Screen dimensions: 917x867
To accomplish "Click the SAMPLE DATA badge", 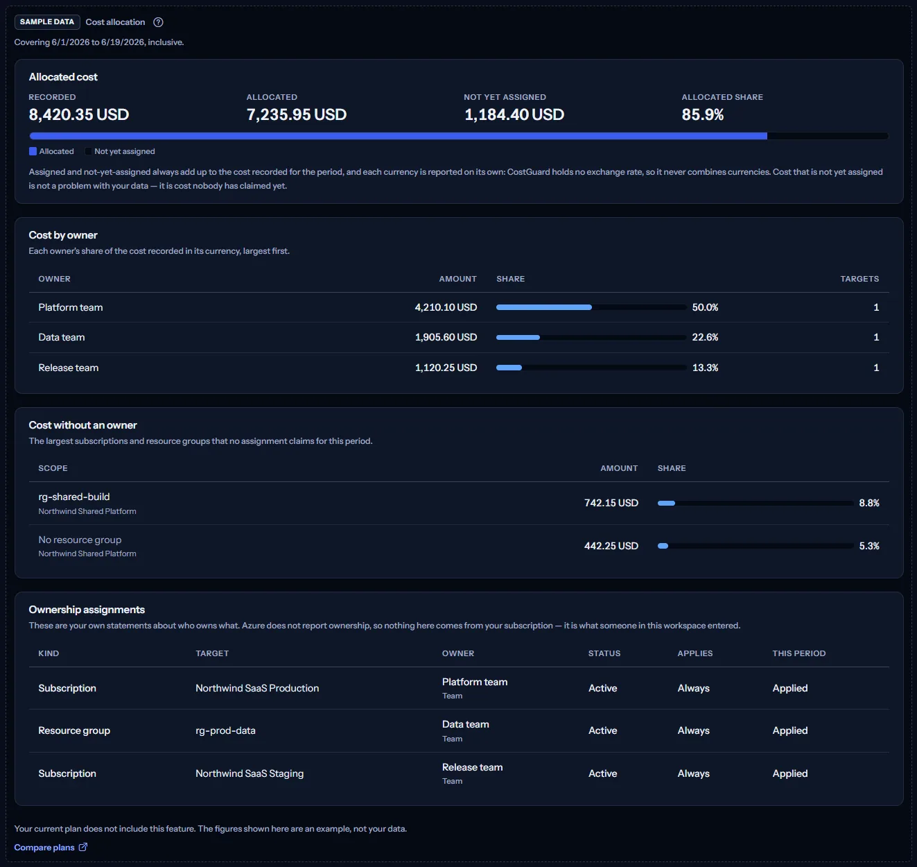I will coord(47,22).
